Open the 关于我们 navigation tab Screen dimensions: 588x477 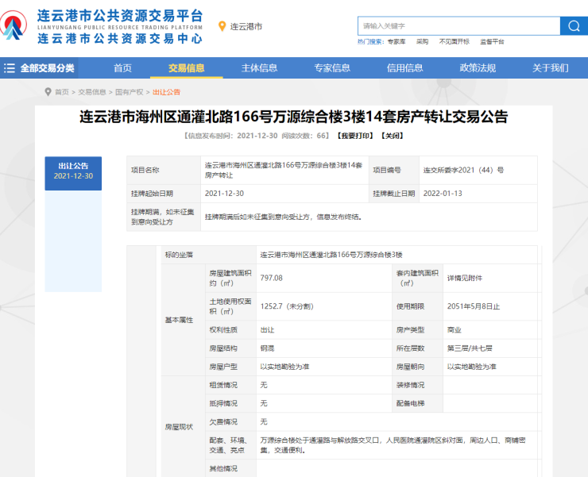click(550, 67)
